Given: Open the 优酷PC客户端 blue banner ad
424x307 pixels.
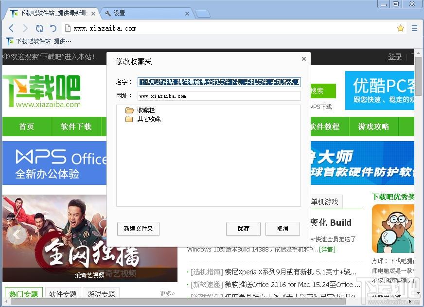Looking at the screenshot, I should click(x=379, y=90).
